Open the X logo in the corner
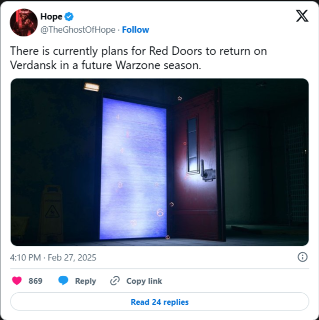The image size is (319, 320). pos(302,16)
